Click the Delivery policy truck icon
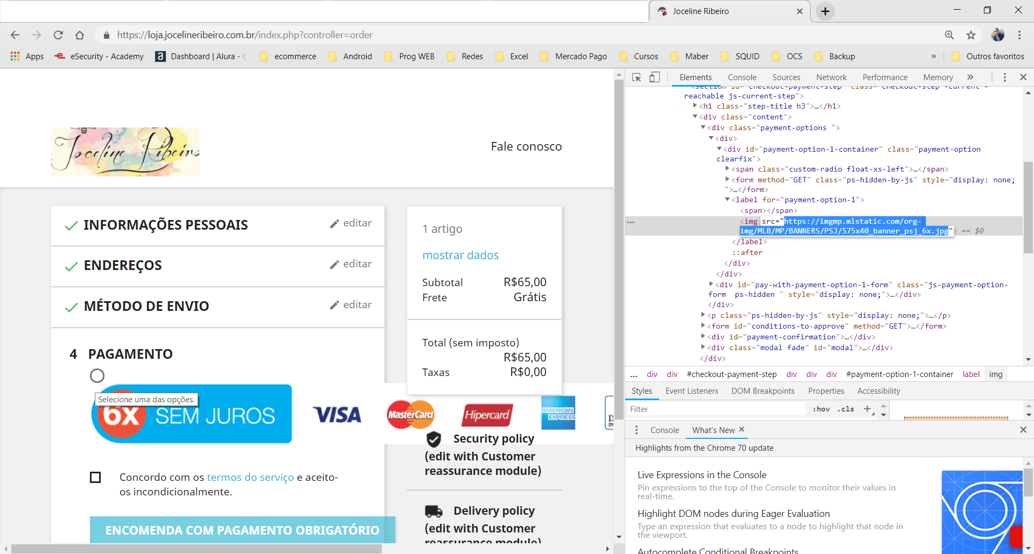The width and height of the screenshot is (1034, 554). click(x=434, y=511)
